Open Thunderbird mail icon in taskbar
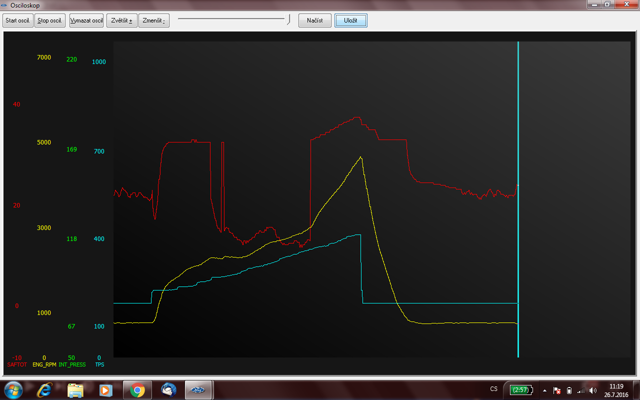The height and width of the screenshot is (400, 640). tap(168, 389)
